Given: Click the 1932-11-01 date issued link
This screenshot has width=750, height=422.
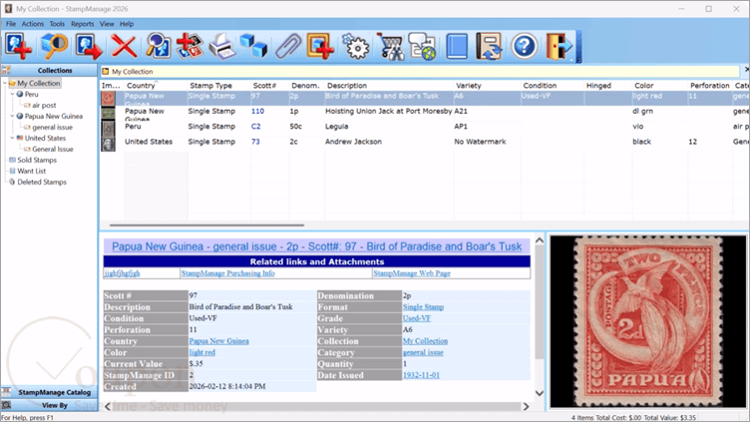Looking at the screenshot, I should (x=421, y=375).
